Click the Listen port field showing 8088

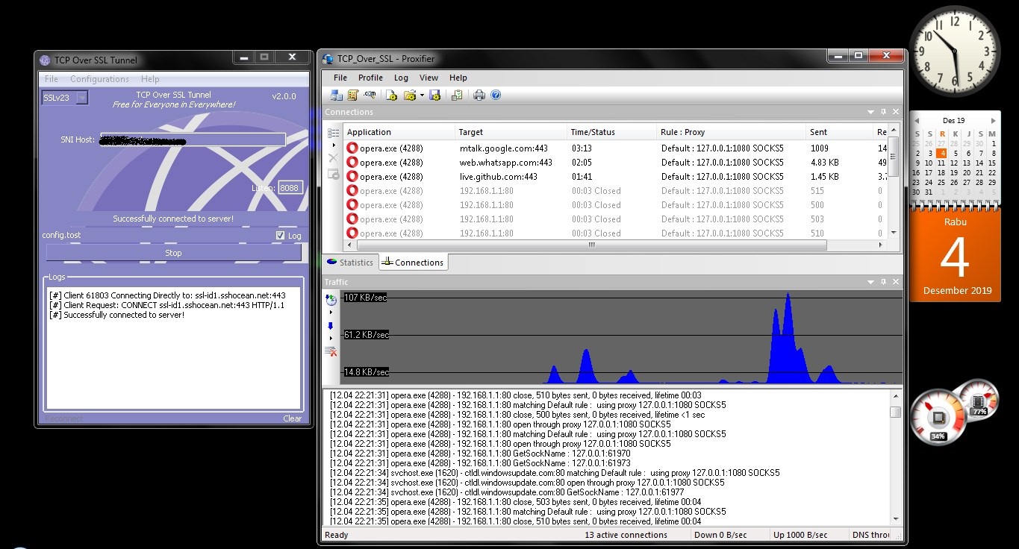tap(290, 188)
